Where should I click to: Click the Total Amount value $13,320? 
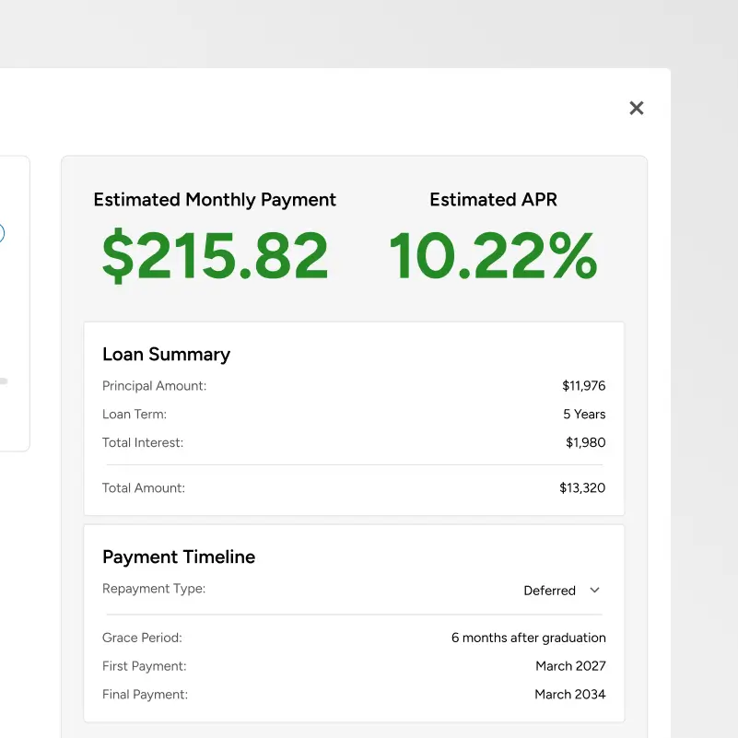(582, 487)
